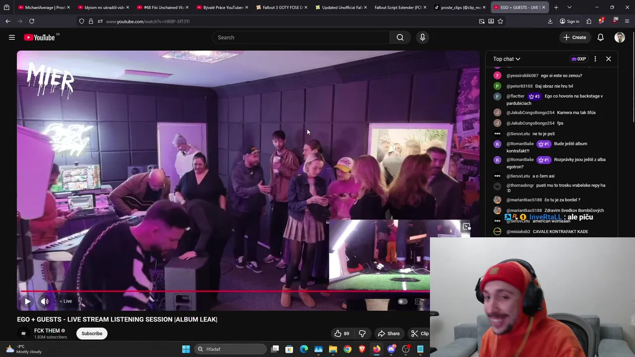The width and height of the screenshot is (635, 357).
Task: Click the browser Sign in button
Action: click(x=570, y=21)
